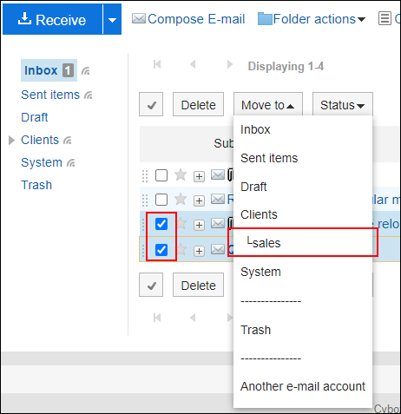Expand fourth e-mail row plus icon
Viewport: 401px width, 414px height.
[199, 251]
